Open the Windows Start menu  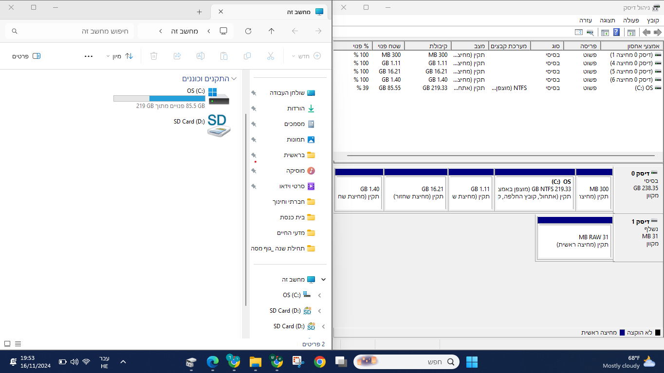point(472,362)
